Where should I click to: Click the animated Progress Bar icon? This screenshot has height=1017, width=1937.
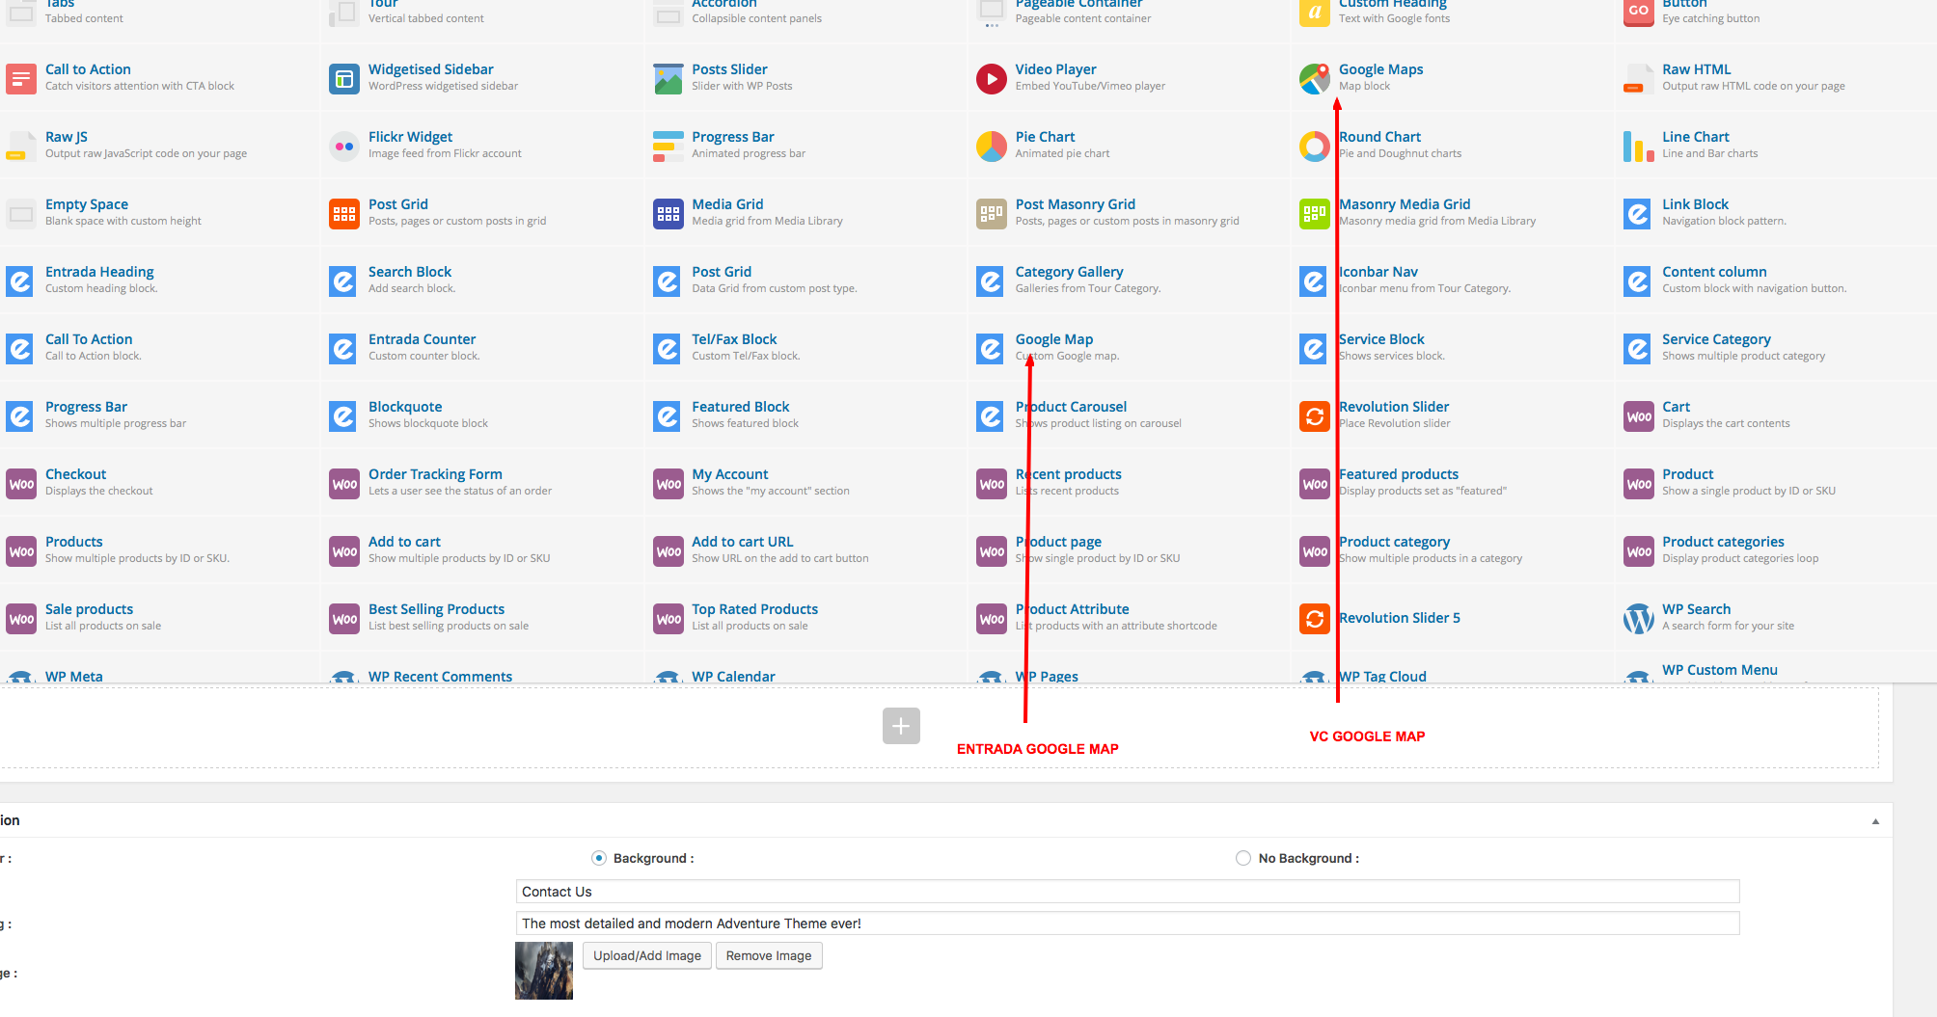[668, 146]
